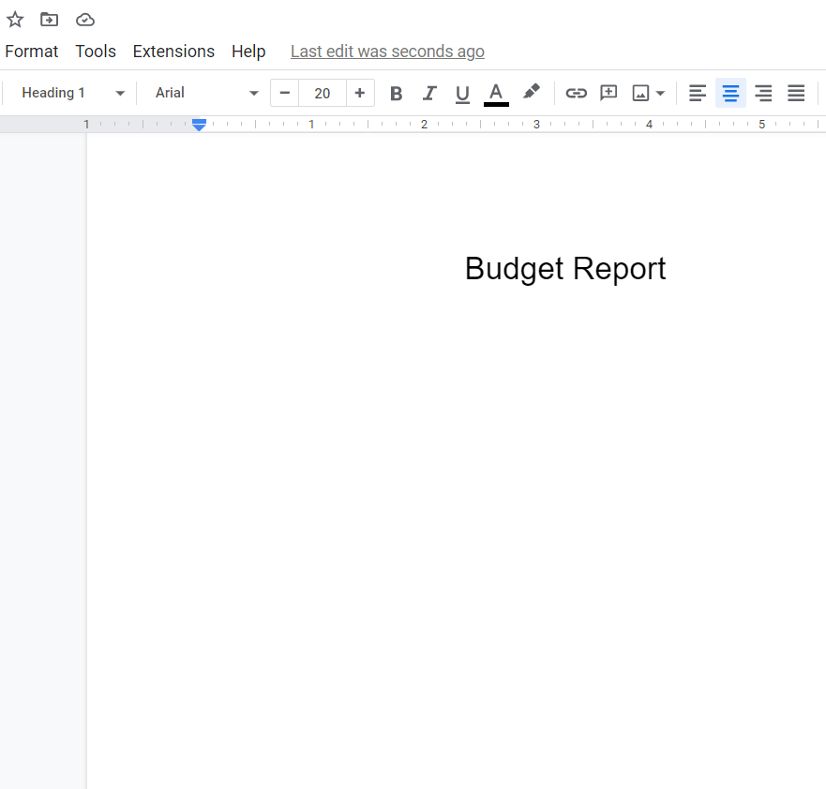Star this document

15,20
